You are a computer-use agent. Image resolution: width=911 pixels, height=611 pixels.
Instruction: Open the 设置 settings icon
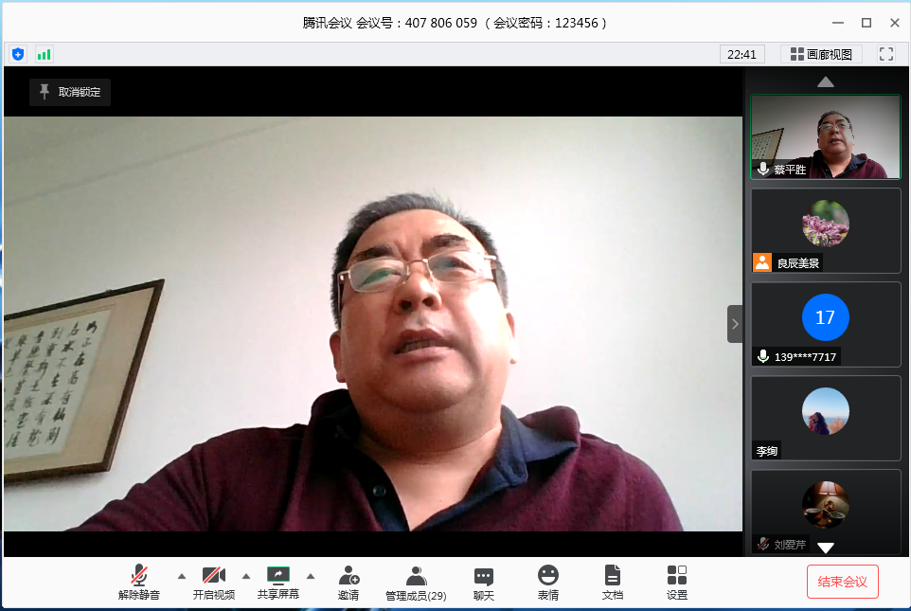pos(677,582)
